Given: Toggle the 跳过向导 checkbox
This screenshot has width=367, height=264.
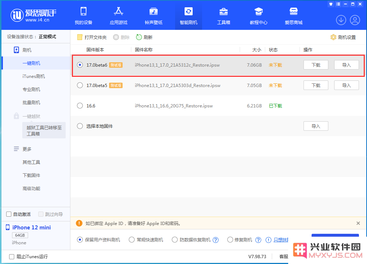Looking at the screenshot, I should point(41,214).
